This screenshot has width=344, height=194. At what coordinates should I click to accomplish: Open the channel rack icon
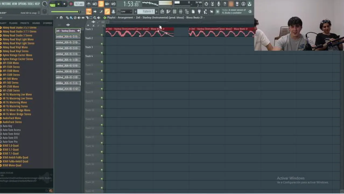pyautogui.click(x=174, y=12)
